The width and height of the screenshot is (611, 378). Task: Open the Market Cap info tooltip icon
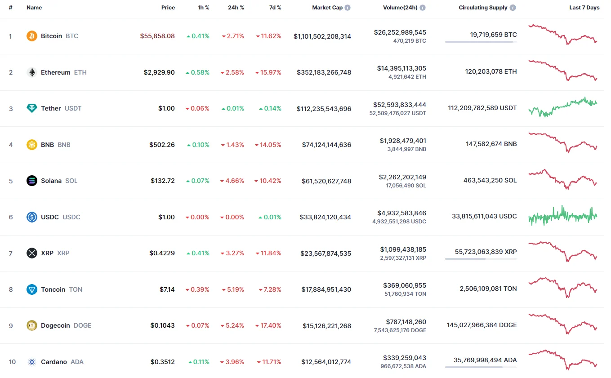pos(348,8)
